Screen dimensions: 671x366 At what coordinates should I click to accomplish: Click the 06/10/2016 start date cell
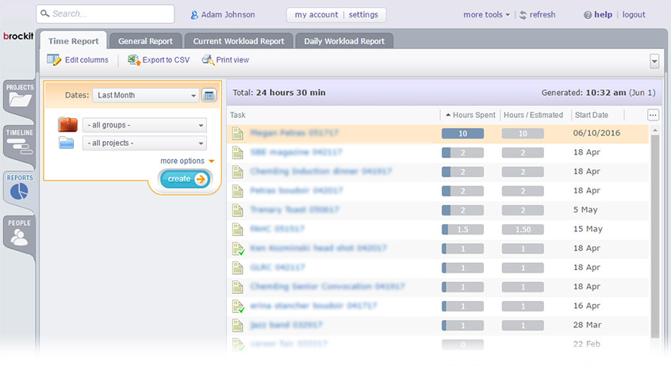(x=596, y=133)
